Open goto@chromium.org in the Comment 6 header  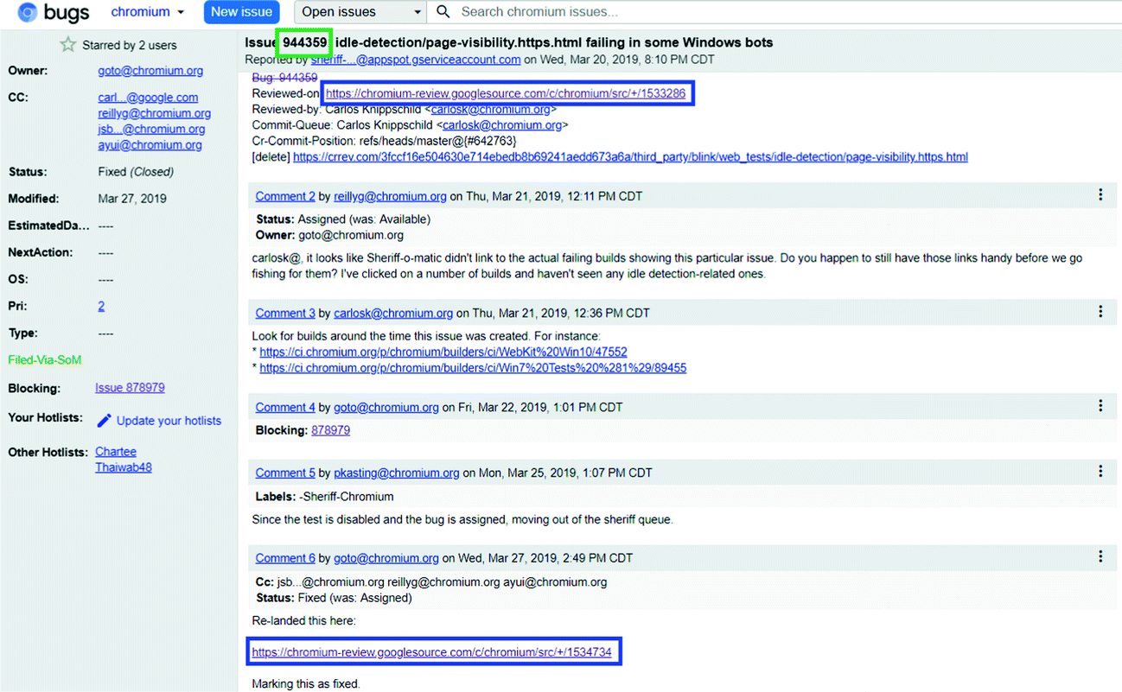[x=386, y=558]
